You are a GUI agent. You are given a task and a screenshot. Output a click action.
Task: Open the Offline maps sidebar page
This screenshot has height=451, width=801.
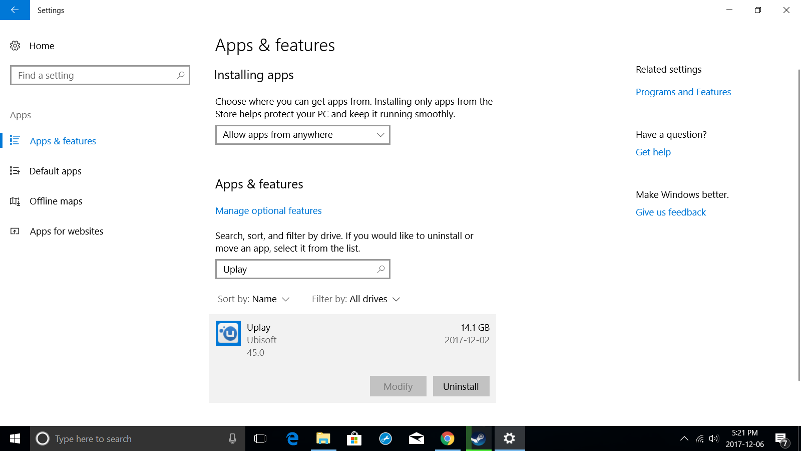(56, 201)
